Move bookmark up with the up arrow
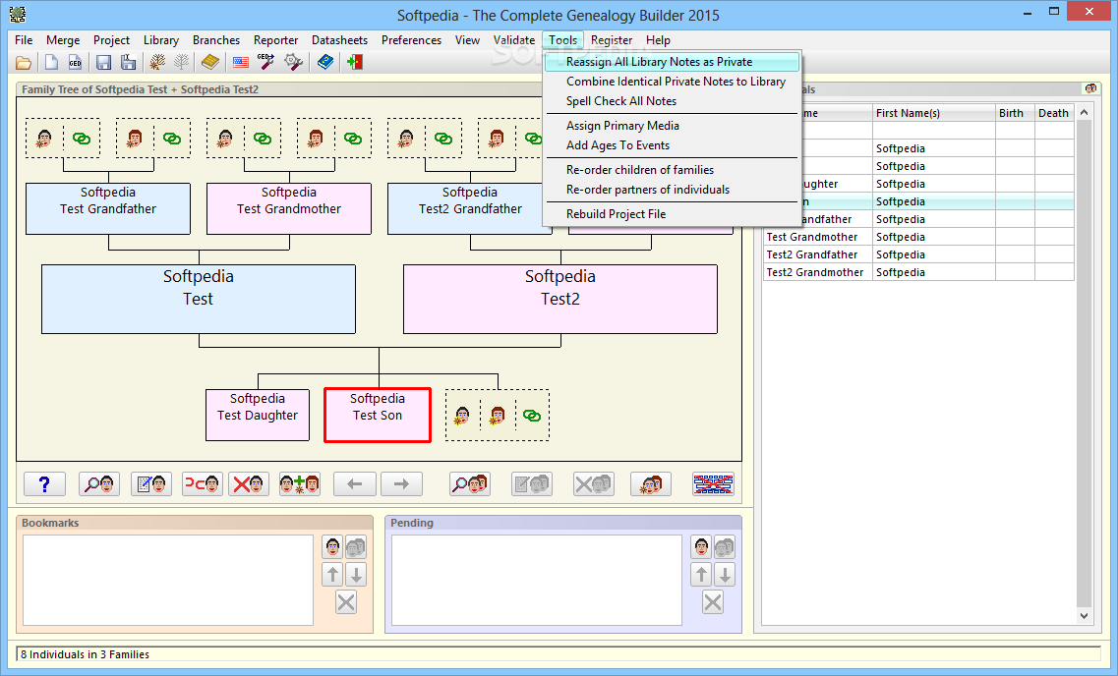This screenshot has width=1118, height=676. pos(333,574)
